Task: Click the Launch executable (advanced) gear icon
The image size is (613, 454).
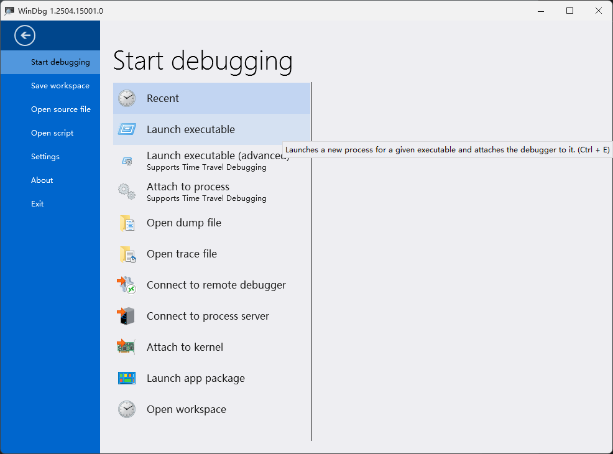Action: (127, 161)
